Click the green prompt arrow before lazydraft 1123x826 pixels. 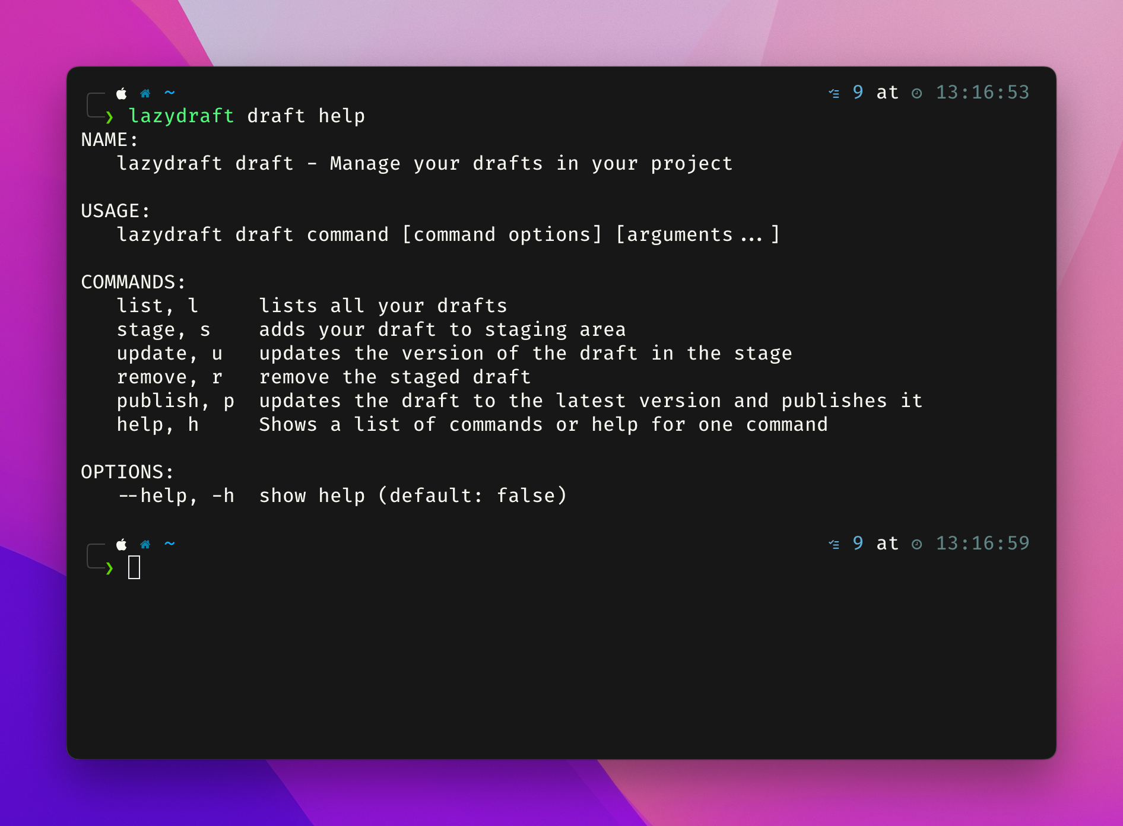(109, 116)
